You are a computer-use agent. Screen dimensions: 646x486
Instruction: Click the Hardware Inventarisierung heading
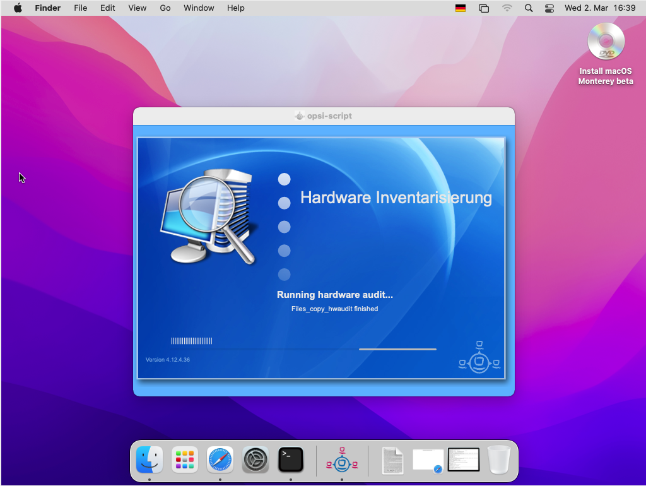tap(396, 198)
